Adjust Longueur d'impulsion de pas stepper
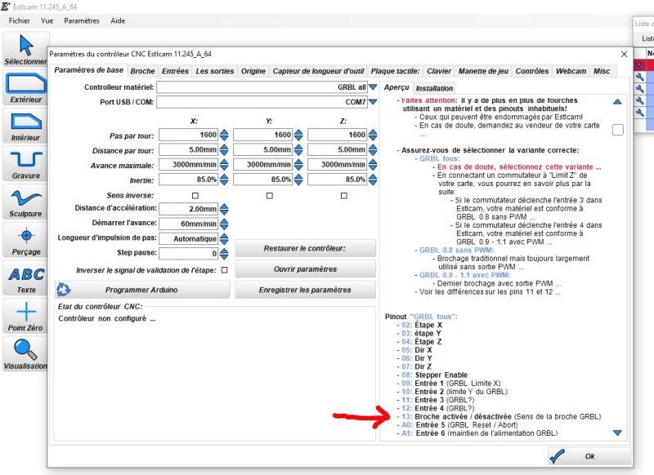This screenshot has width=654, height=475. [224, 239]
